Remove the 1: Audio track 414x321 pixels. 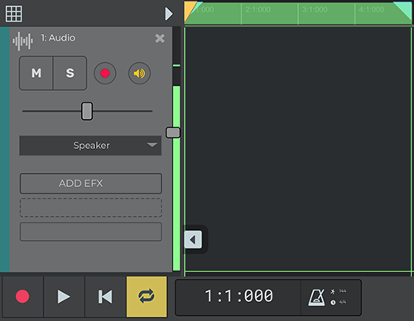tap(160, 38)
